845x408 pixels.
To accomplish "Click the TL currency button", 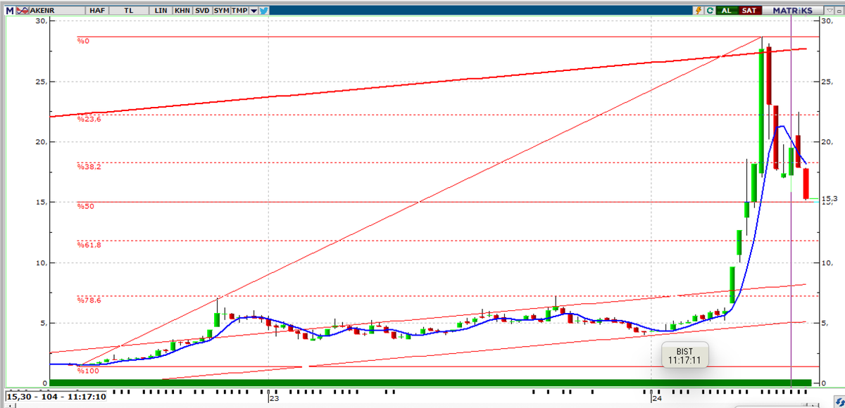I will (x=127, y=11).
